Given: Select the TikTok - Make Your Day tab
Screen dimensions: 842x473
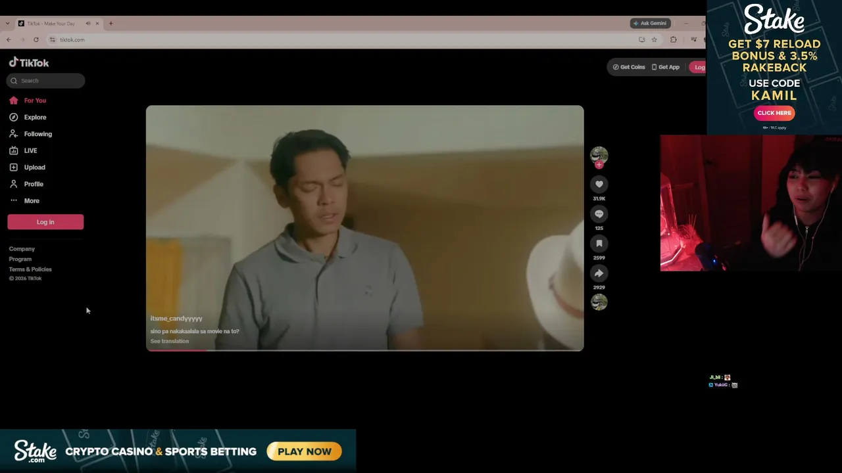Looking at the screenshot, I should (50, 24).
